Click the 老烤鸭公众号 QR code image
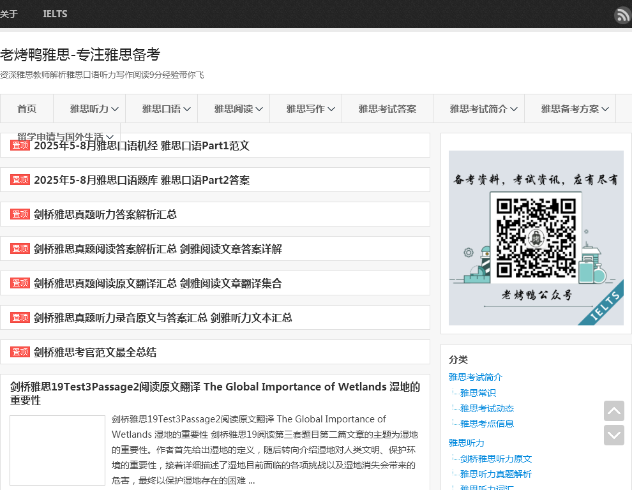 tap(536, 238)
